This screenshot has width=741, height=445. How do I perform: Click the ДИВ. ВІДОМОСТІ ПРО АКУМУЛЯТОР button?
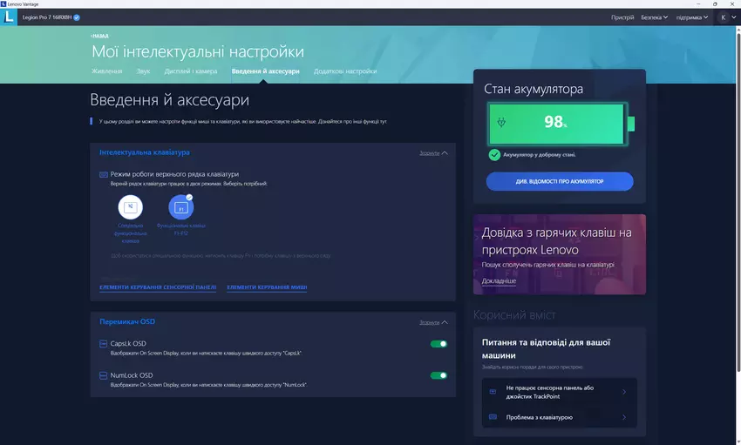[x=560, y=181]
